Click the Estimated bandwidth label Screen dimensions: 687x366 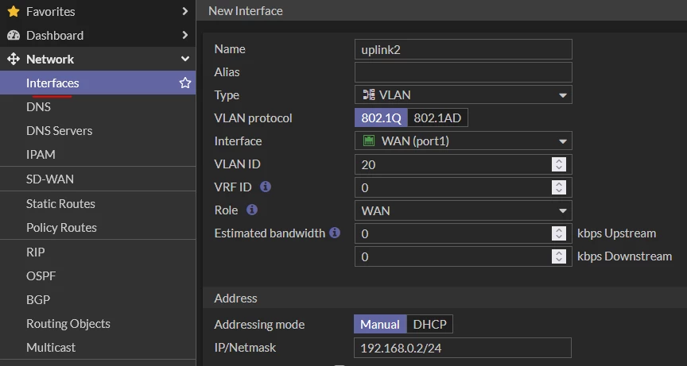tap(270, 233)
